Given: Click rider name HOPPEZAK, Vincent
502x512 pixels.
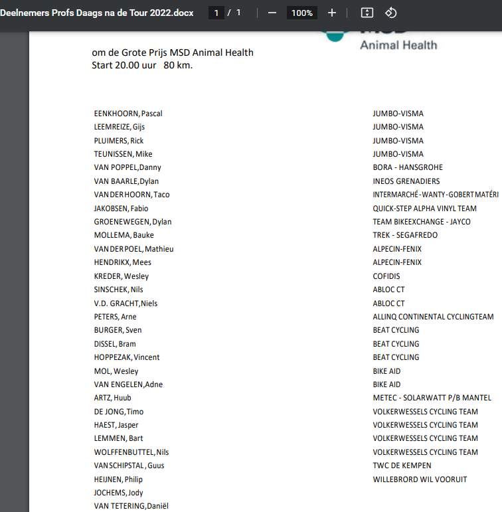Looking at the screenshot, I should click(126, 357).
